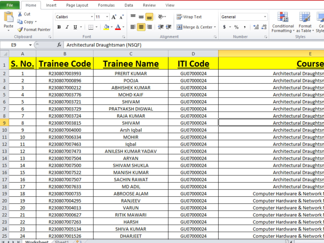Screen dimensions: 324x243
Task: Click the Copy icon
Action: [20, 22]
